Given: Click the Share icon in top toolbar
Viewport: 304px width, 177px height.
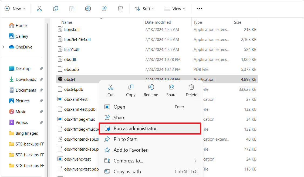Looking at the screenshot, I should pos(104,9).
